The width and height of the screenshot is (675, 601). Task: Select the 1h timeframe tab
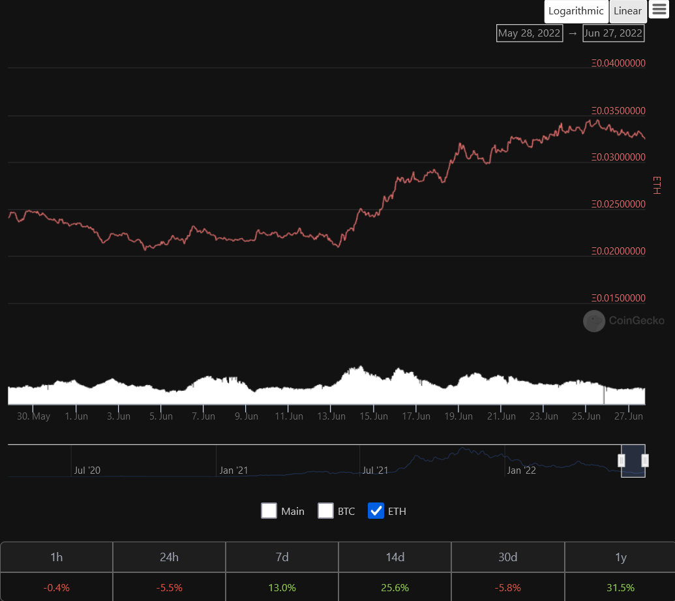[x=56, y=557]
